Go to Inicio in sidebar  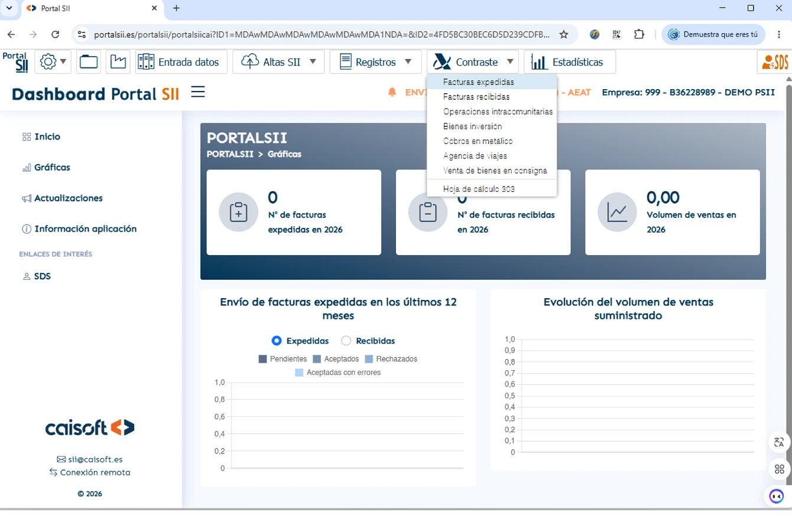click(41, 136)
